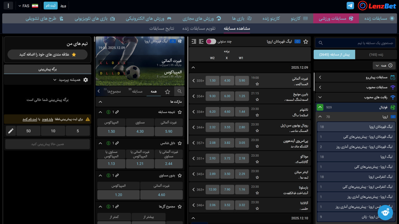Open the time filter 'همه' dropdown

pos(384,66)
